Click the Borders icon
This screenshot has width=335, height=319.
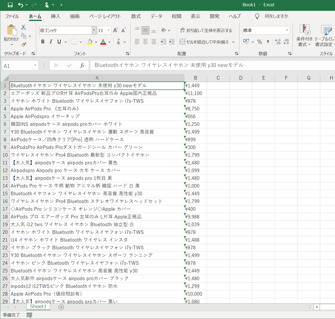click(74, 42)
